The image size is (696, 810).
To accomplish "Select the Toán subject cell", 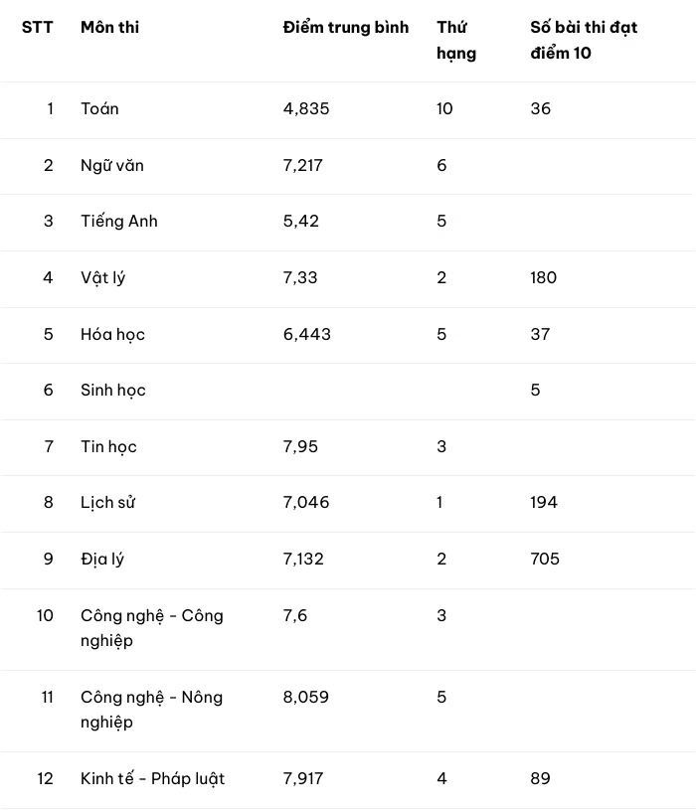I will 99,109.
